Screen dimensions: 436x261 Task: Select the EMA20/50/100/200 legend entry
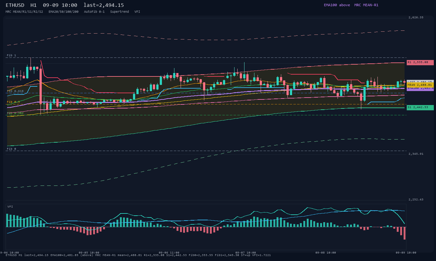point(64,11)
